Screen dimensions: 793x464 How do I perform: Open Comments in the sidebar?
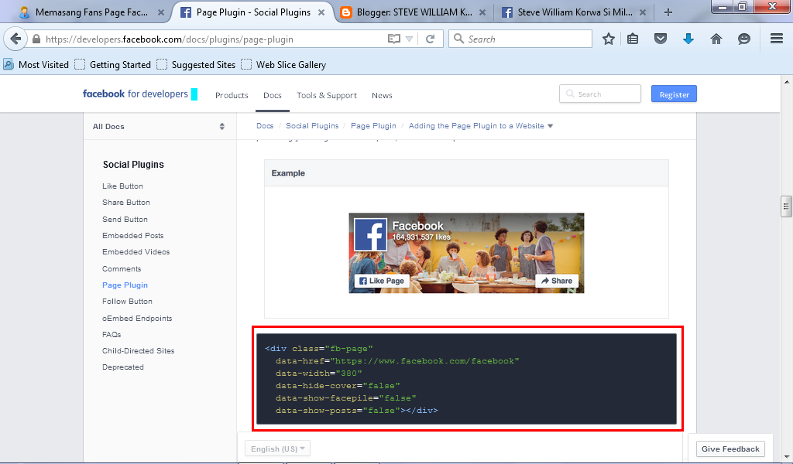(x=122, y=268)
